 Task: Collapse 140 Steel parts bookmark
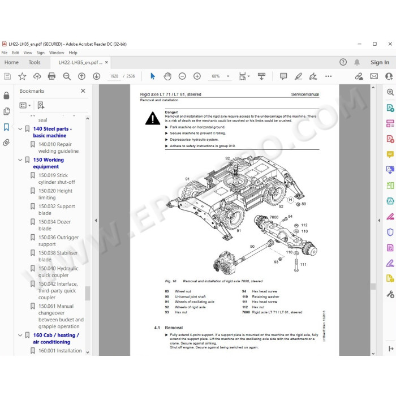20,129
